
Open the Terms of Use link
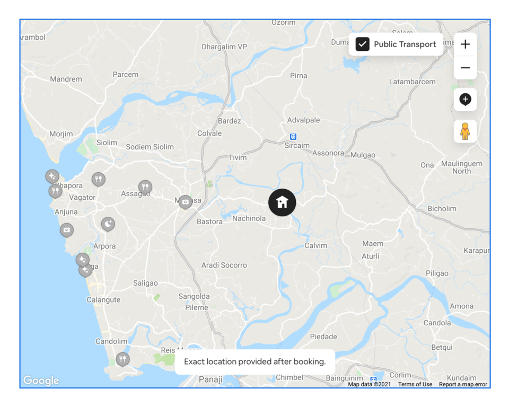pos(415,384)
